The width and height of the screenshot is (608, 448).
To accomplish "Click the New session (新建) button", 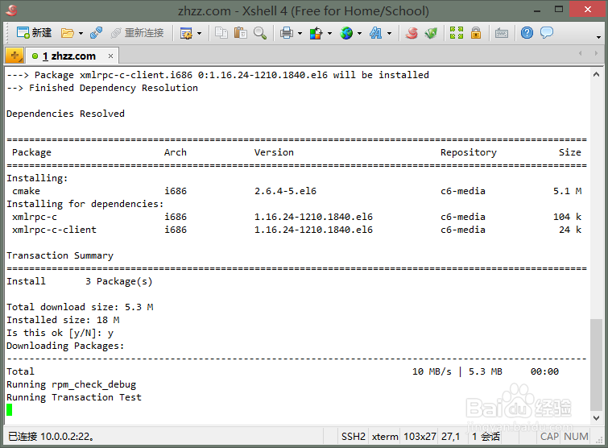I will (34, 33).
